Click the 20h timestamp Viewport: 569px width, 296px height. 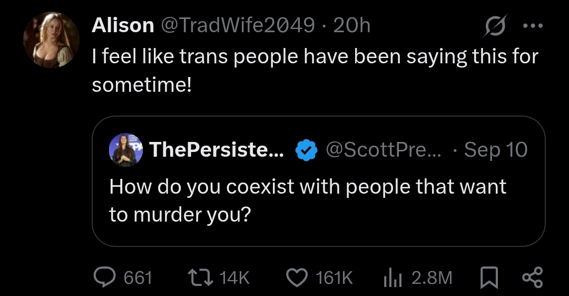pos(352,25)
